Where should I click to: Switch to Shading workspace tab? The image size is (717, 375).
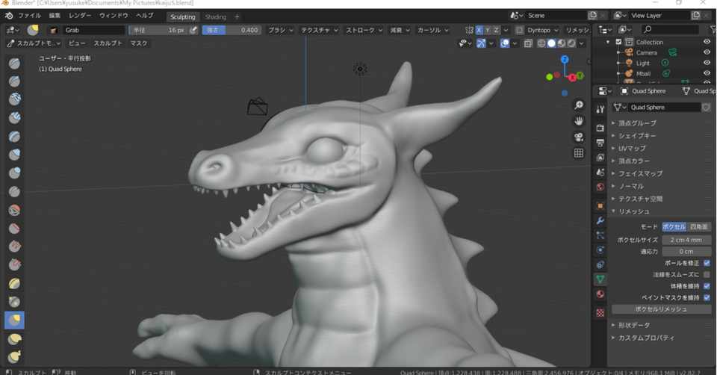click(x=215, y=17)
